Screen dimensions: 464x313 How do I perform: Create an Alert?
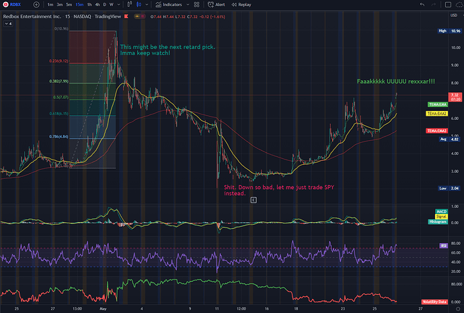(217, 5)
